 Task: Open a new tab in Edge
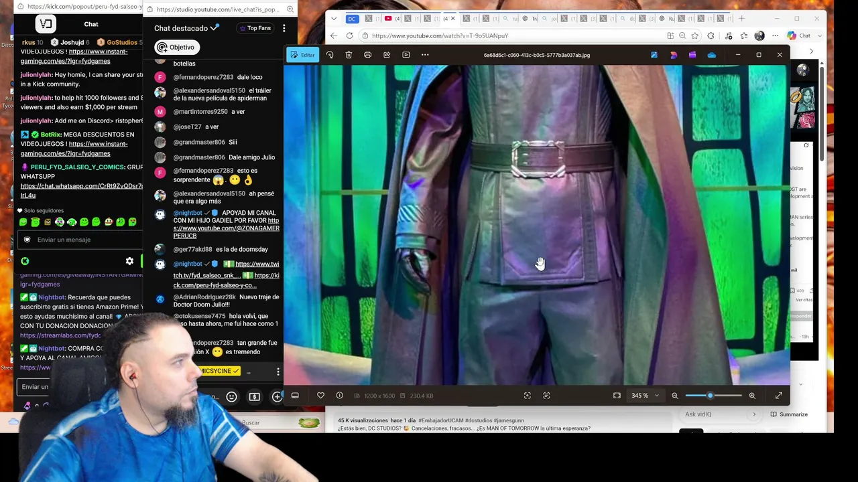click(x=742, y=18)
